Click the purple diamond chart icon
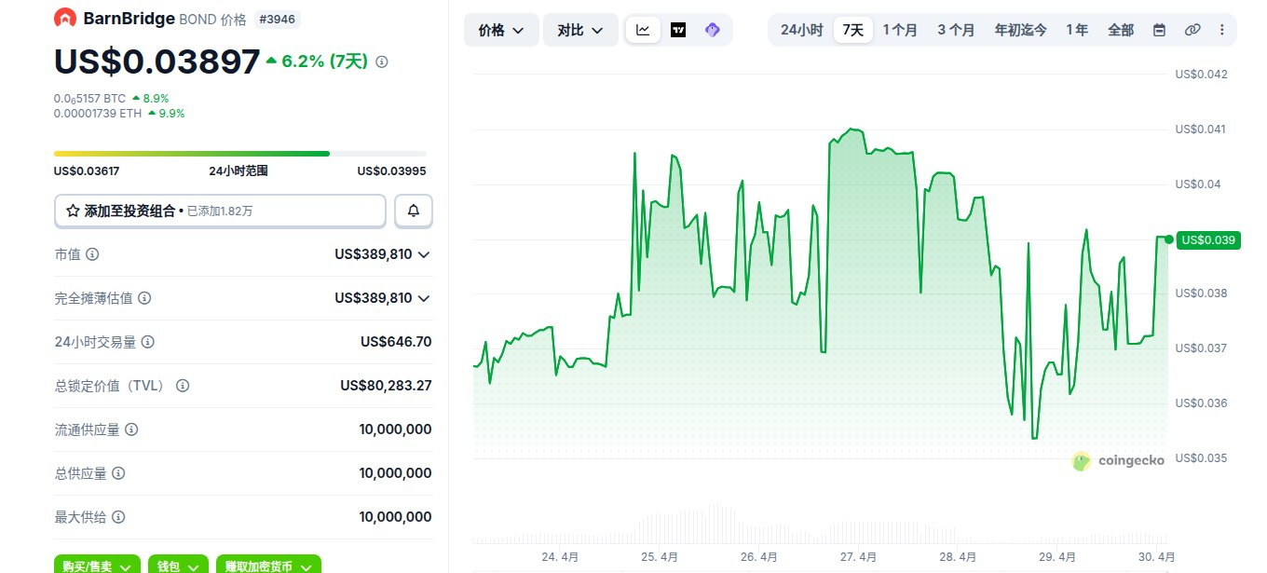This screenshot has height=573, width=1267. click(713, 30)
